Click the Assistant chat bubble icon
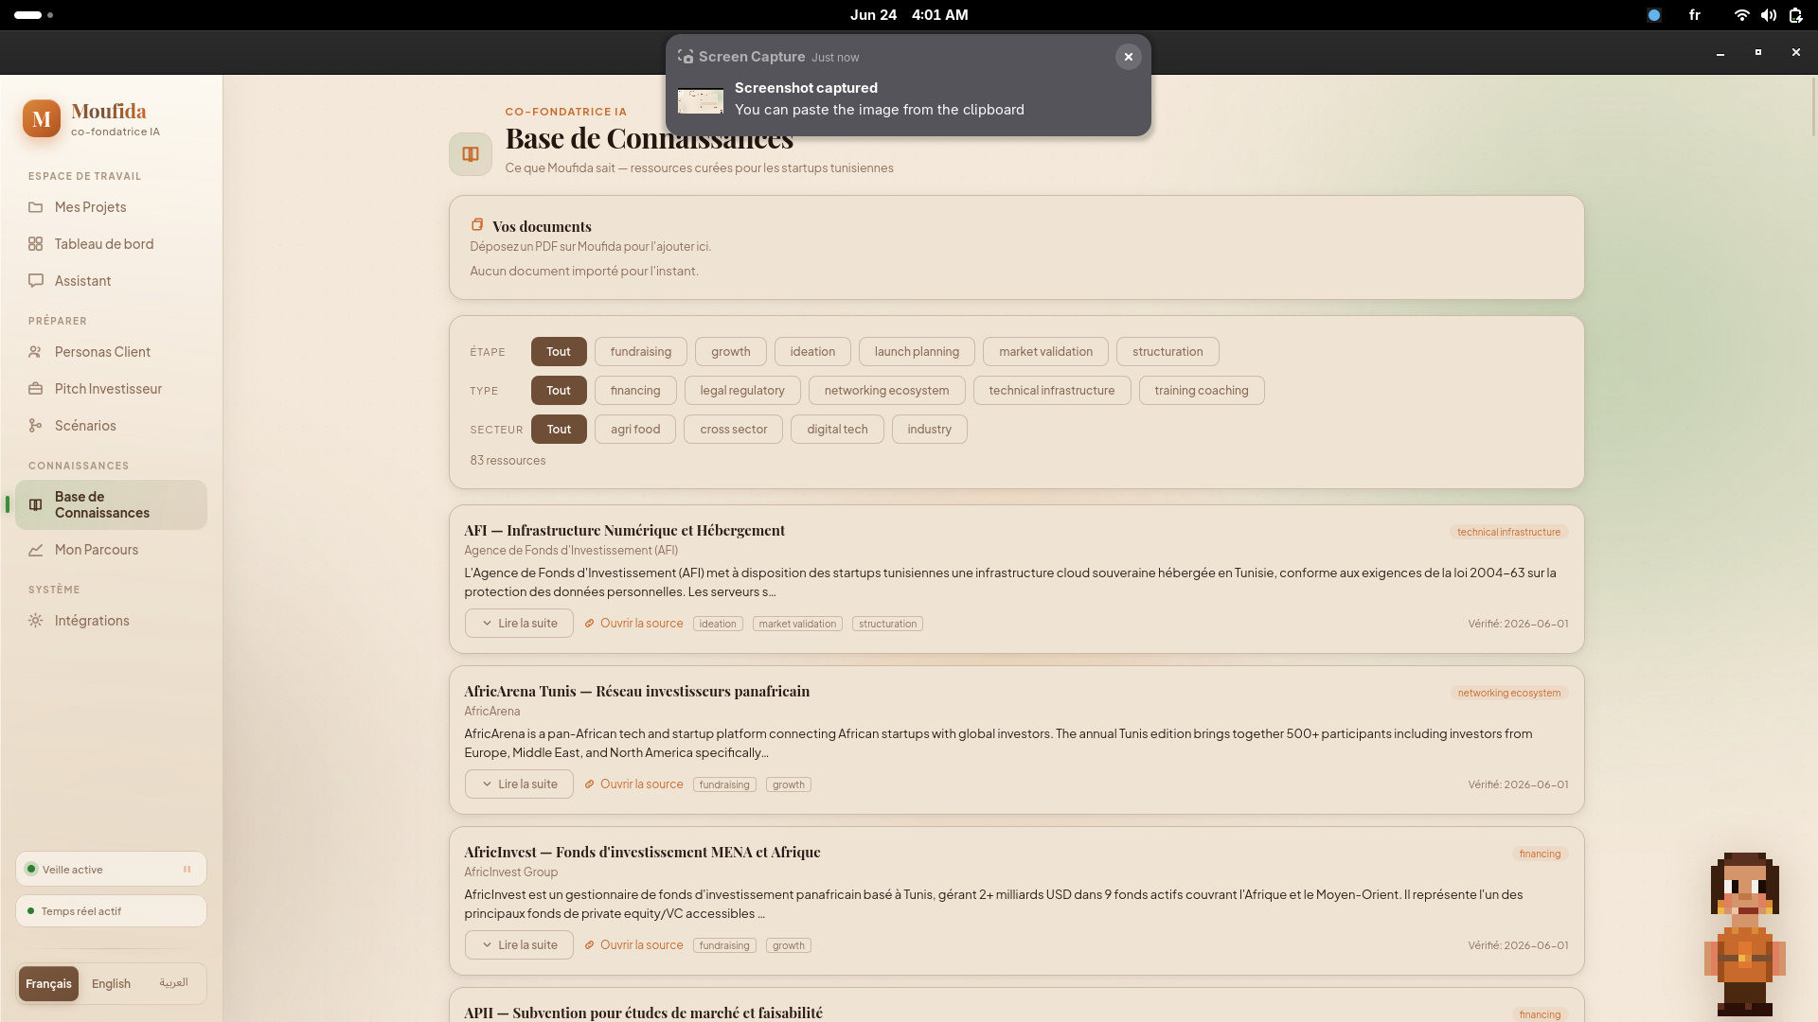Image resolution: width=1818 pixels, height=1022 pixels. point(36,281)
